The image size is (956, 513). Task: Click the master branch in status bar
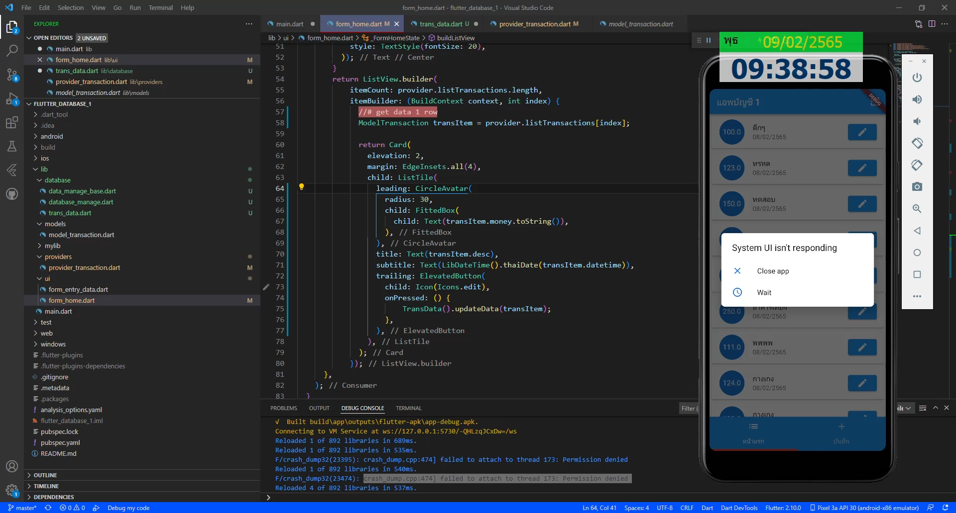click(22, 508)
